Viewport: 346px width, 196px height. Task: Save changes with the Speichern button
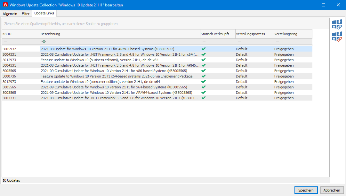coord(306,190)
